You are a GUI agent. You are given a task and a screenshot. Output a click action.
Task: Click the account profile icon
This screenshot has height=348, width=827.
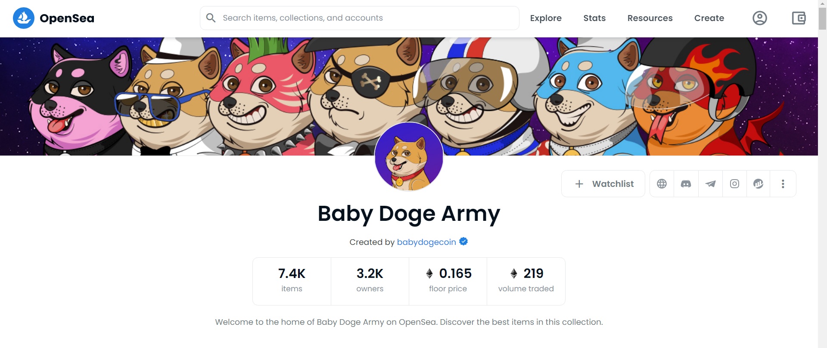[759, 18]
